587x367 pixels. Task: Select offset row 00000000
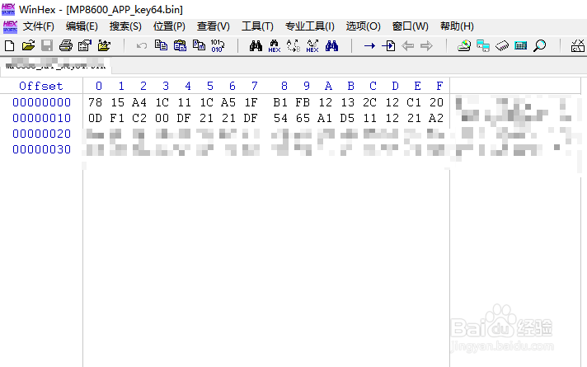pyautogui.click(x=41, y=102)
